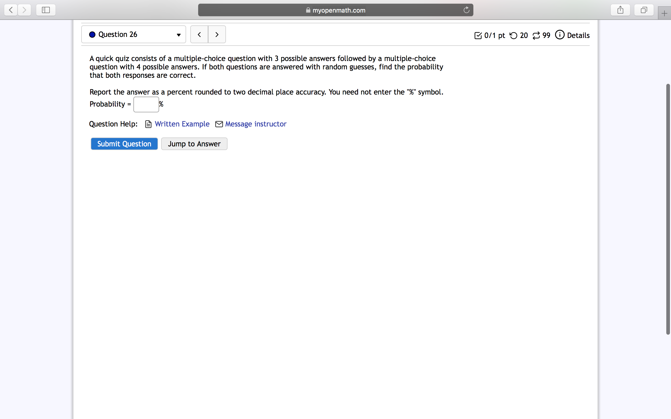Screen dimensions: 671x419
Task: Open the Written Example help link
Action: coord(182,124)
